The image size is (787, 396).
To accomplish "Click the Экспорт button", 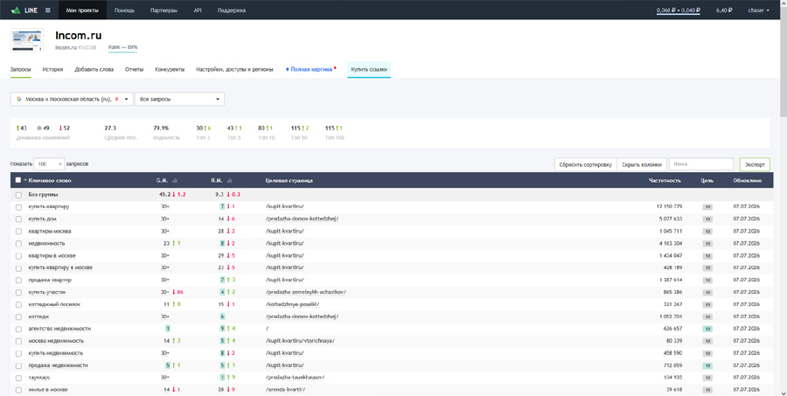I will (755, 164).
